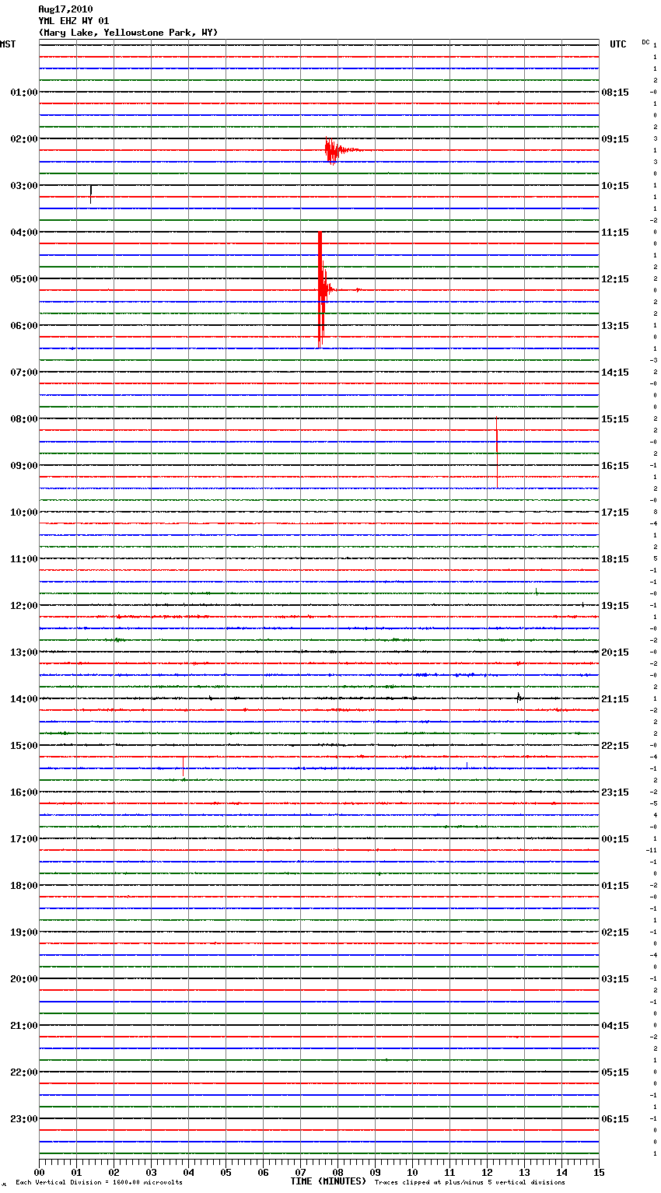Click the UTC column header

[618, 44]
